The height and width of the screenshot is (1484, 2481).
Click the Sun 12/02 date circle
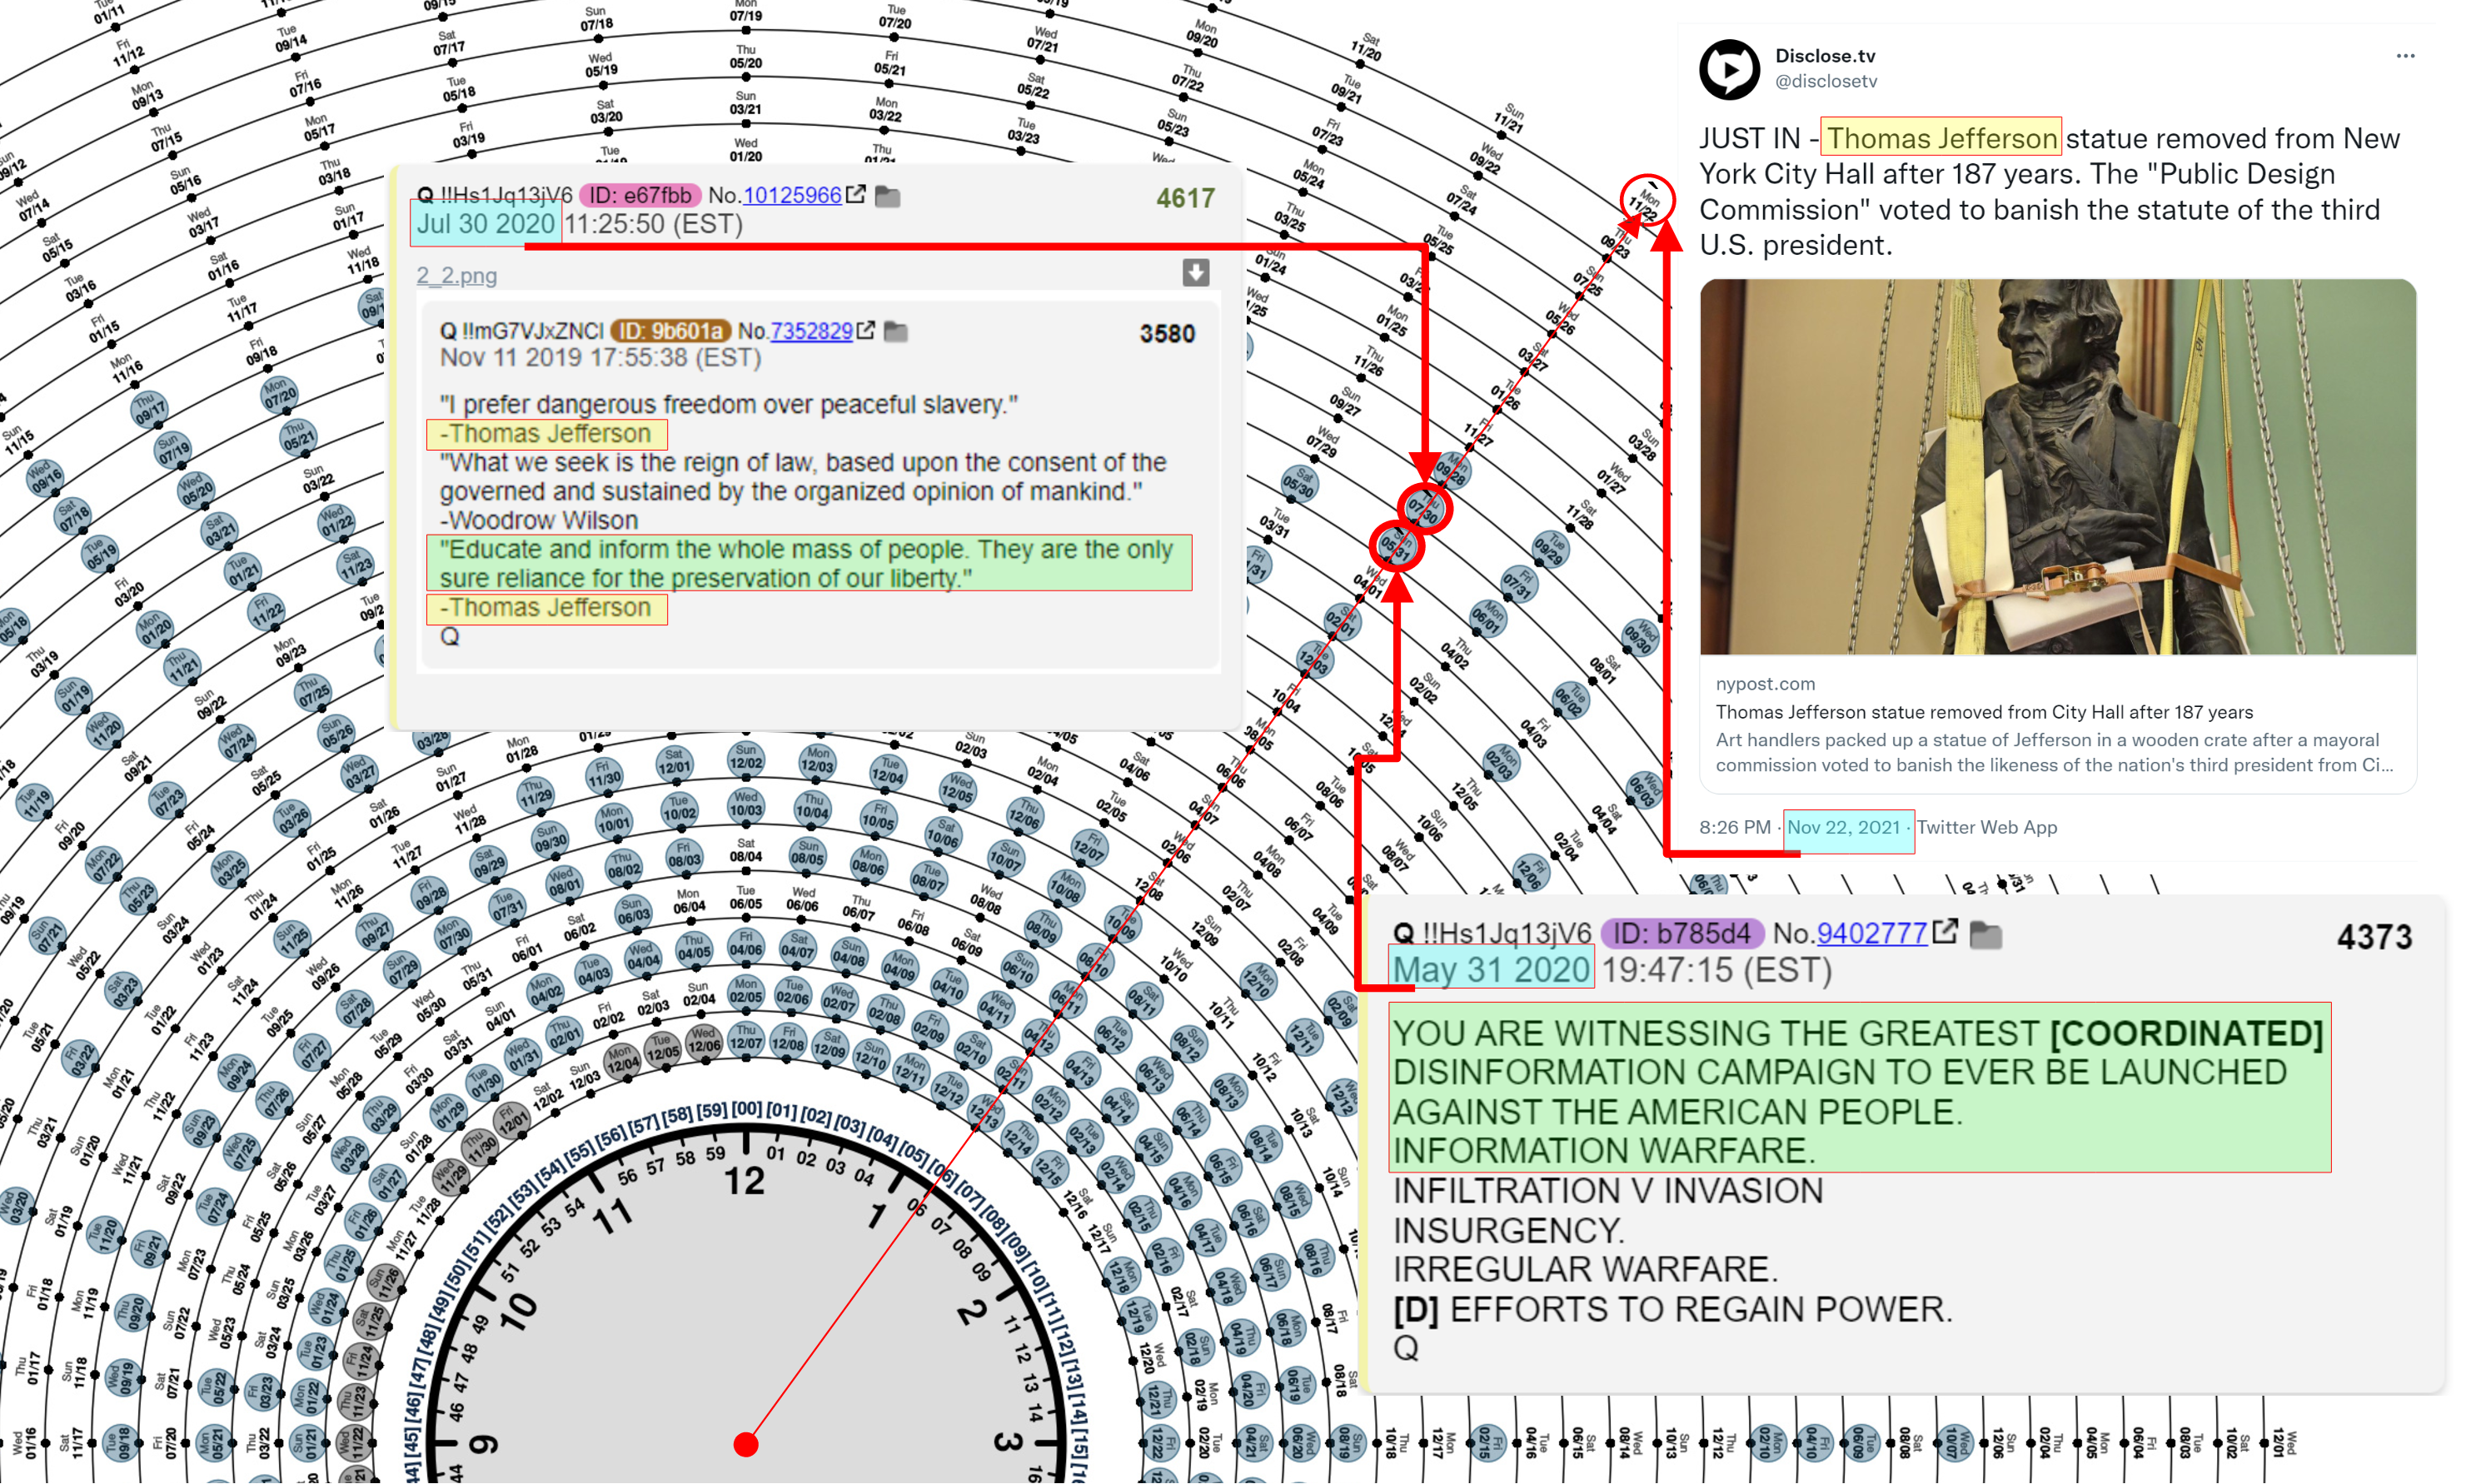pos(746,758)
